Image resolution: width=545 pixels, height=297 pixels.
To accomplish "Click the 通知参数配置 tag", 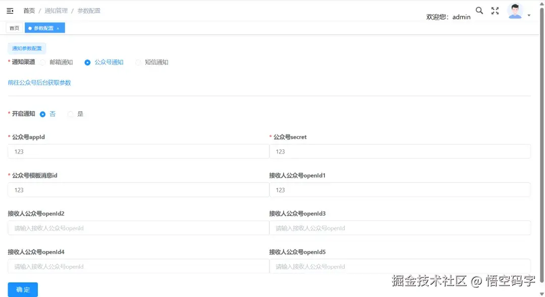I will point(26,48).
